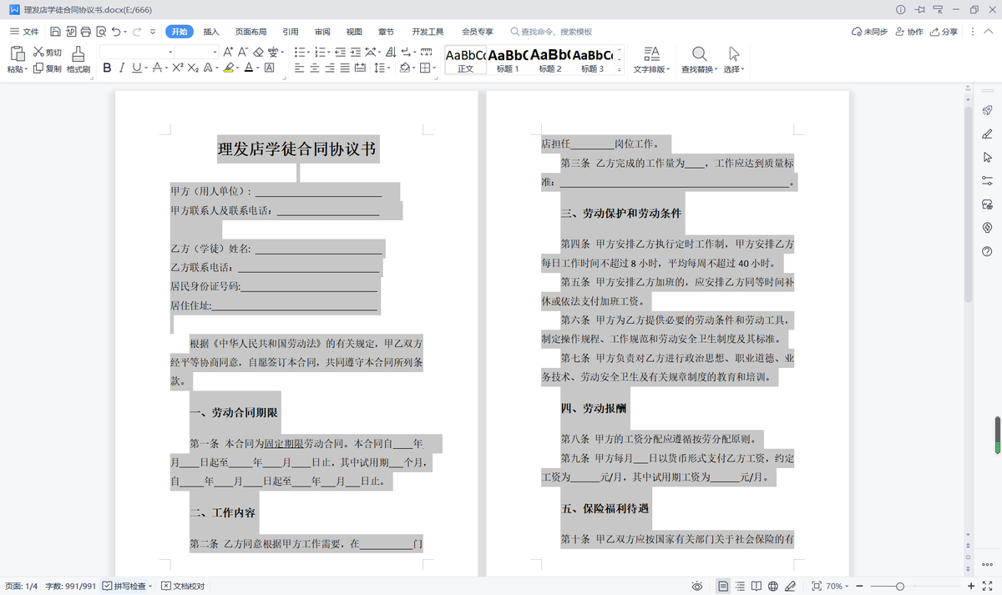Toggle Strikethrough formatting
This screenshot has width=1002, height=595.
[x=156, y=68]
